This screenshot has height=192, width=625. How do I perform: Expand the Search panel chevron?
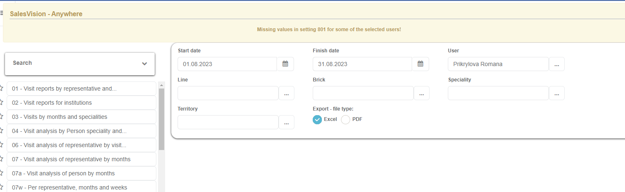(144, 64)
